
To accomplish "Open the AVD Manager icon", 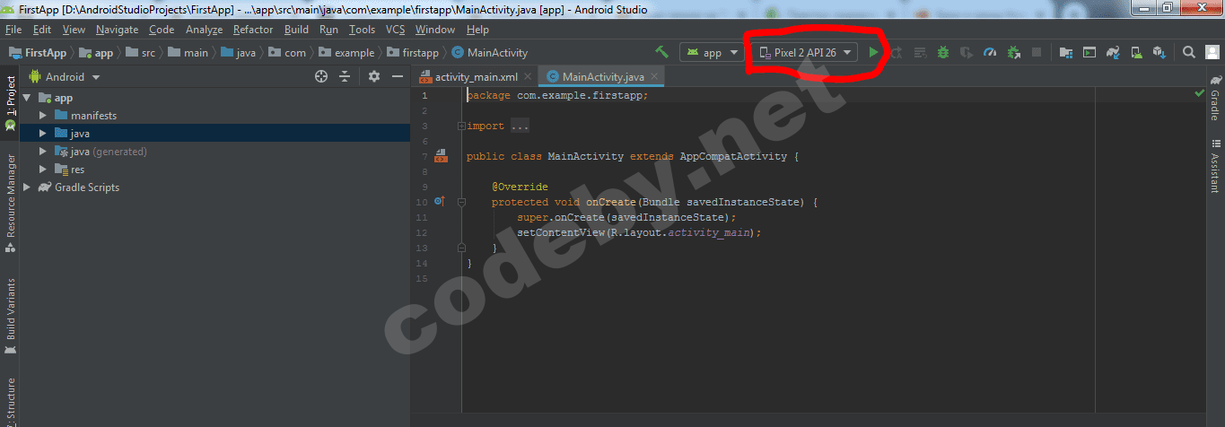I will coord(1137,52).
